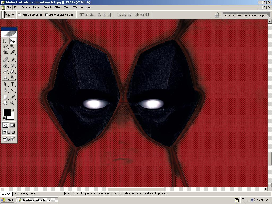
Task: Open the Image menu
Action: [26, 7]
